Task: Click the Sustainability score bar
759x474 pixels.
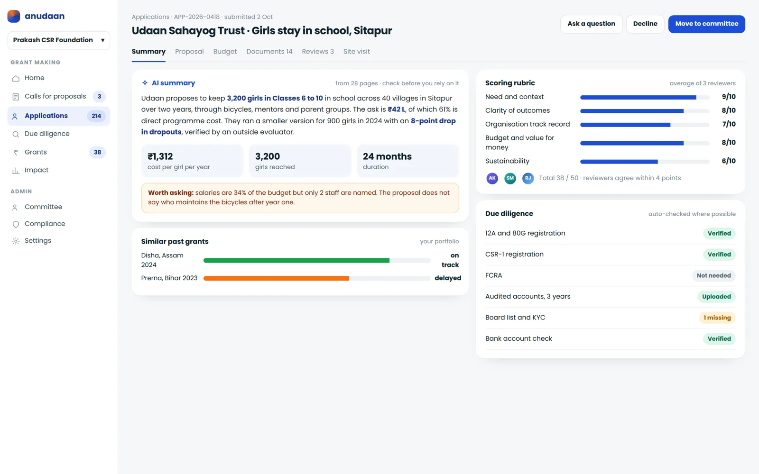Action: click(645, 162)
